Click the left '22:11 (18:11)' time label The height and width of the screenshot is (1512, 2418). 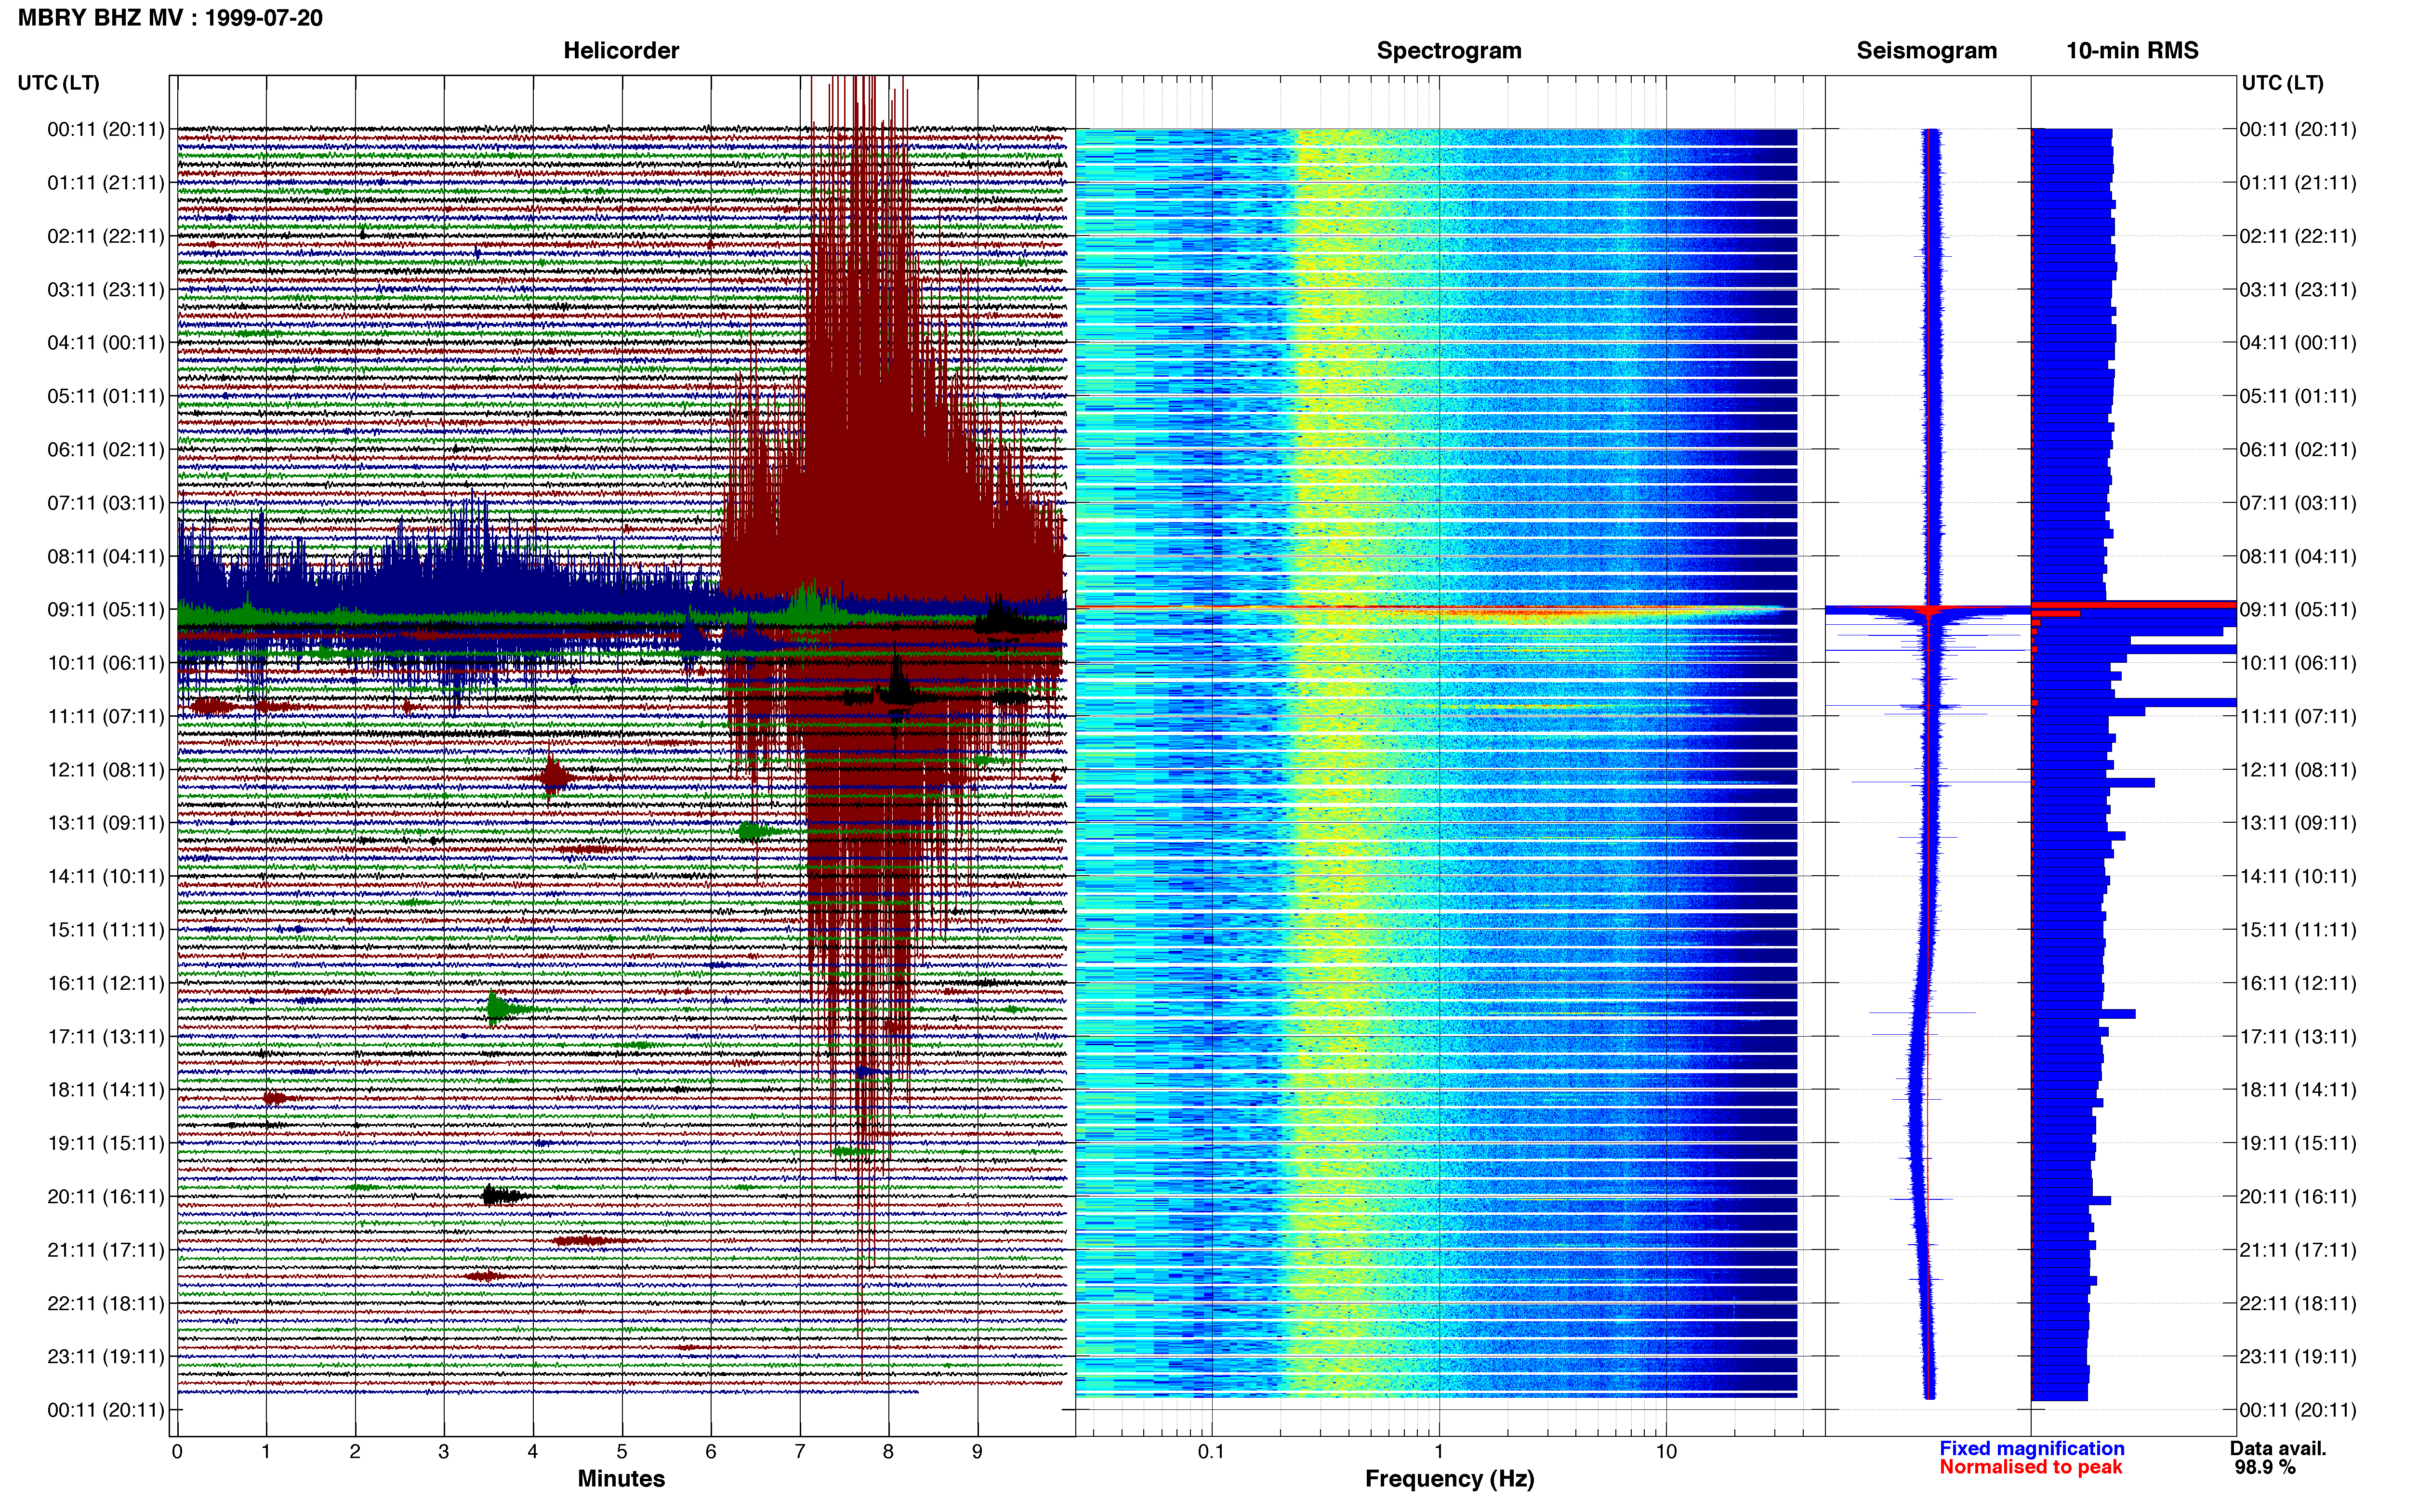pos(106,1304)
